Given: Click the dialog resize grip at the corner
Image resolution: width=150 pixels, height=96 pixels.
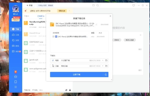Looking at the screenshot, I should point(111,80).
